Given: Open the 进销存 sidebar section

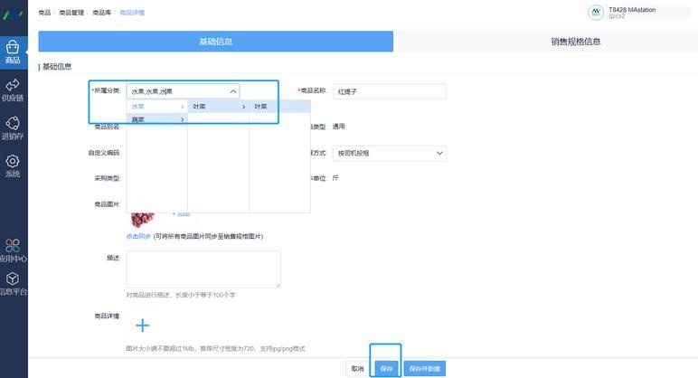Looking at the screenshot, I should click(13, 128).
